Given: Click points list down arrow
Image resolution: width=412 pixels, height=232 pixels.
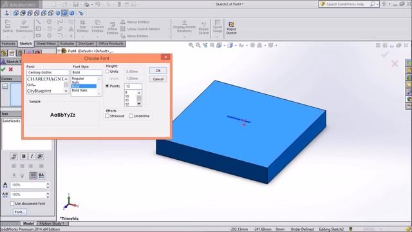Looking at the screenshot, I should (x=139, y=104).
